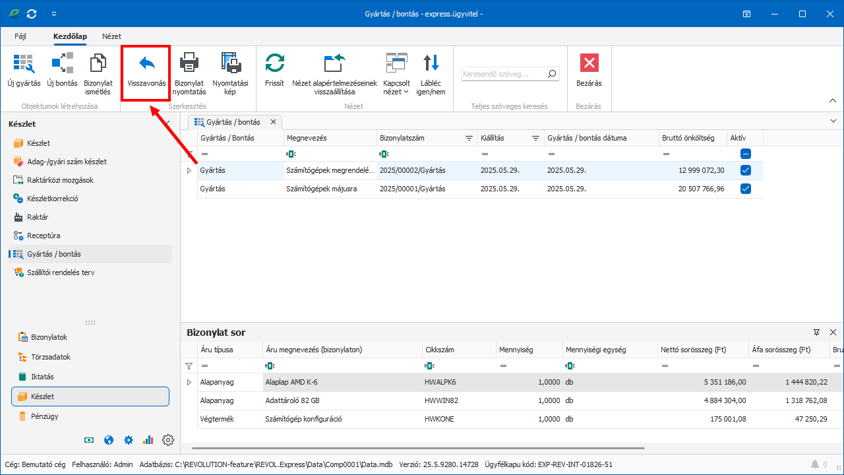
Task: Open Nyomtatási kép print preview
Action: click(230, 63)
